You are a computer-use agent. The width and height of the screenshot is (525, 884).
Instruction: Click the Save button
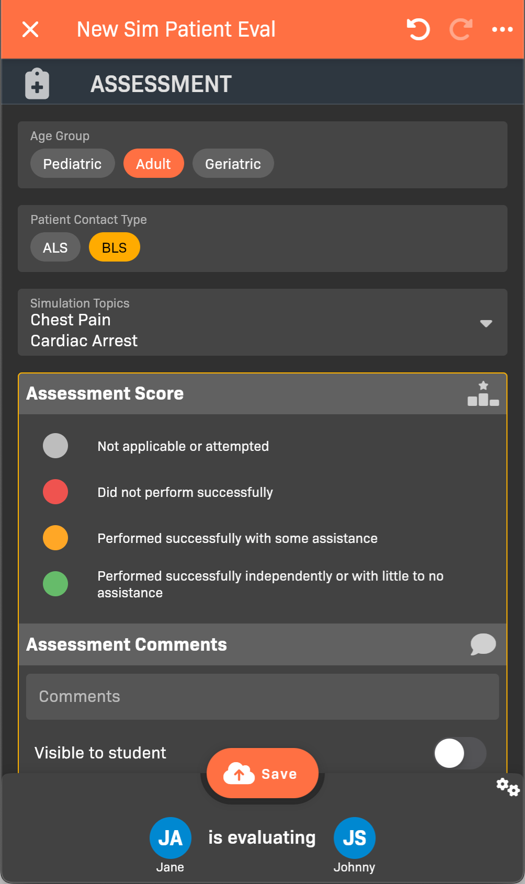[262, 774]
